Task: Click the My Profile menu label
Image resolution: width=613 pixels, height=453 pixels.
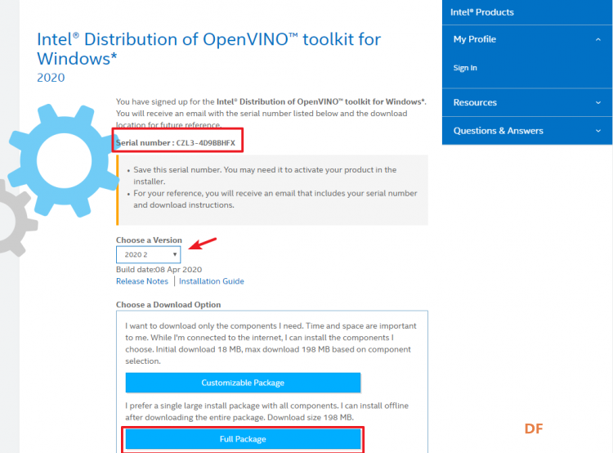Action: click(x=475, y=39)
